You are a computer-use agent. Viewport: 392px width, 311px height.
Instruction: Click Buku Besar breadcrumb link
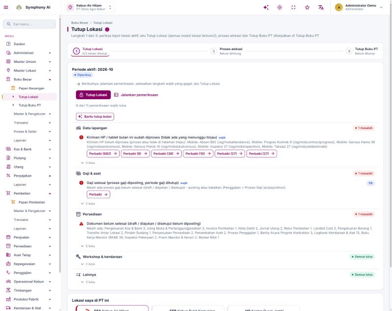(80, 23)
